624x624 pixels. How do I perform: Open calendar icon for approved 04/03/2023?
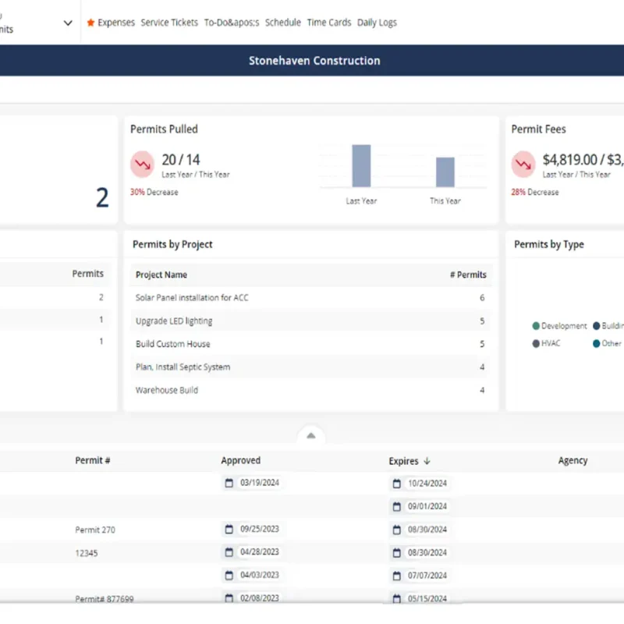pyautogui.click(x=229, y=575)
